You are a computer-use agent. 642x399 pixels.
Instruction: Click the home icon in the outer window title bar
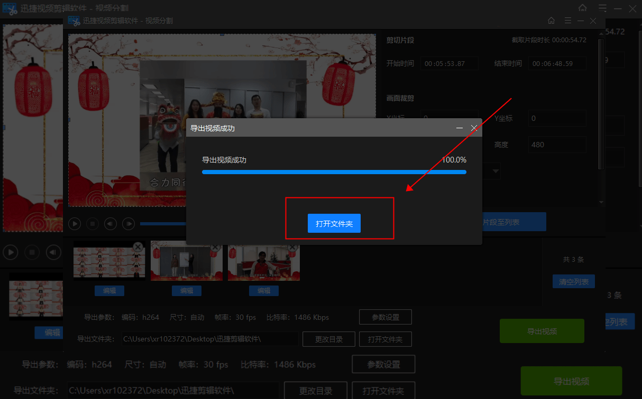point(583,8)
